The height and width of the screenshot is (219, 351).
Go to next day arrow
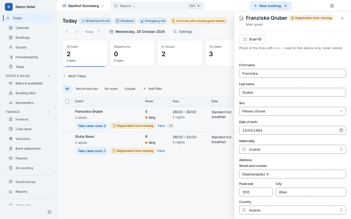tap(77, 32)
